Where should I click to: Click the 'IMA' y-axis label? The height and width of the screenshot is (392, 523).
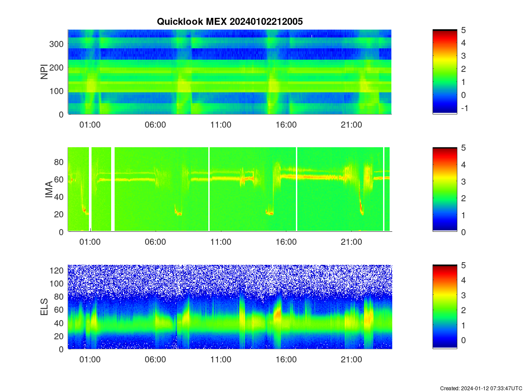(49, 190)
